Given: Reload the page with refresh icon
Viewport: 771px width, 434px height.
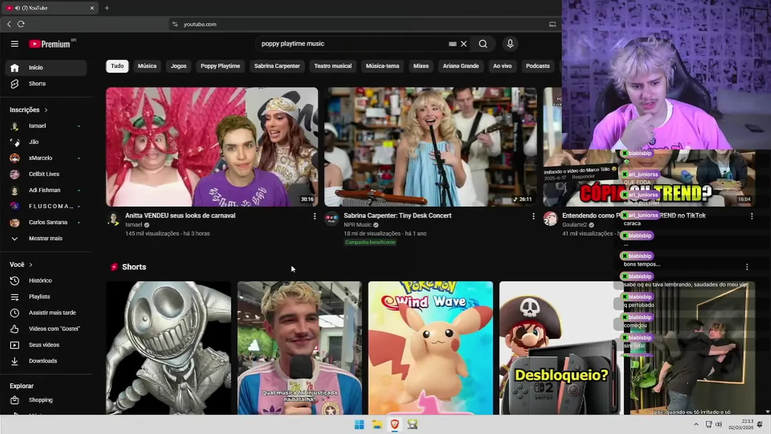Looking at the screenshot, I should pyautogui.click(x=21, y=24).
